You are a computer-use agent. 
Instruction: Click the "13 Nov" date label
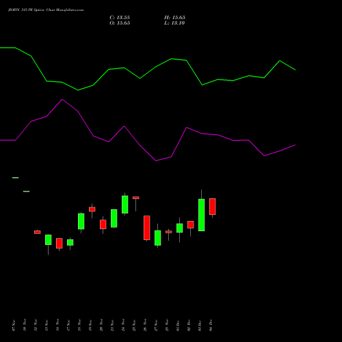tap(47, 325)
